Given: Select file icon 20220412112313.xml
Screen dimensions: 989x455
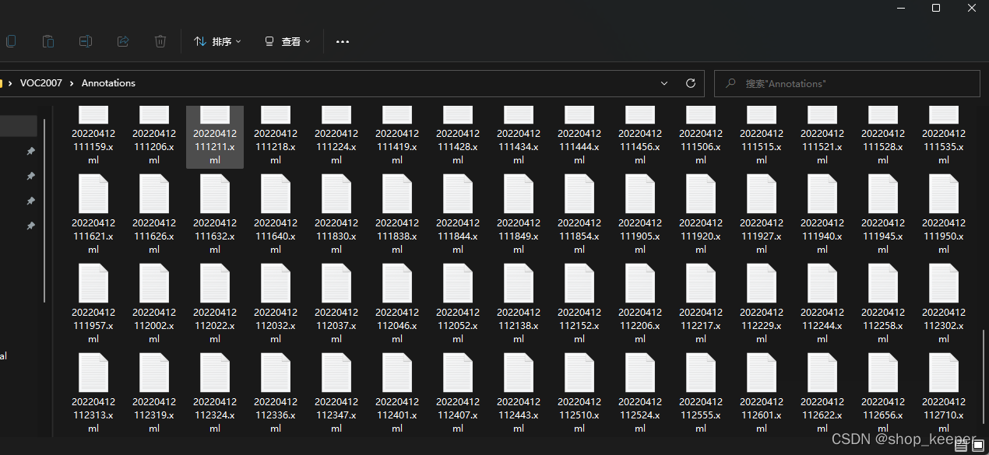Looking at the screenshot, I should pyautogui.click(x=93, y=373).
